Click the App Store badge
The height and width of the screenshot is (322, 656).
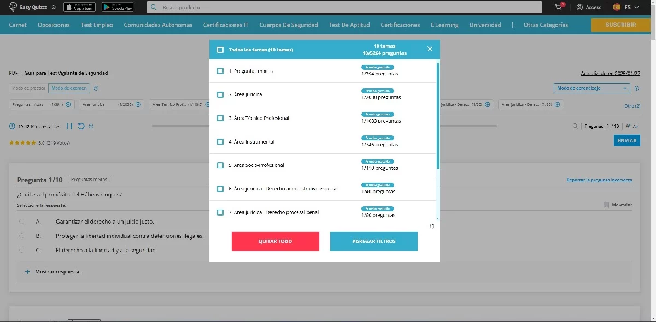tap(79, 7)
